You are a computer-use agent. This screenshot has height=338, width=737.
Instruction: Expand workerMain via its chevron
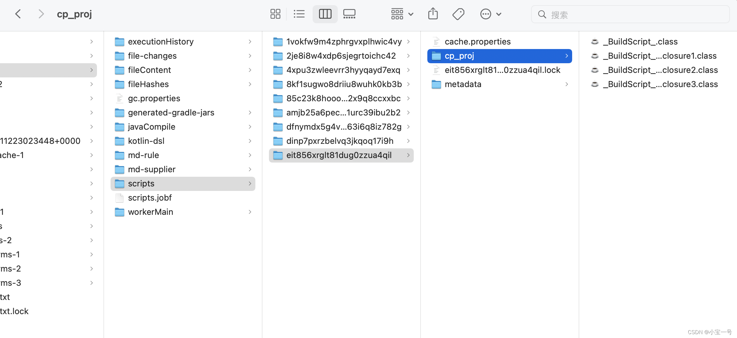(250, 212)
